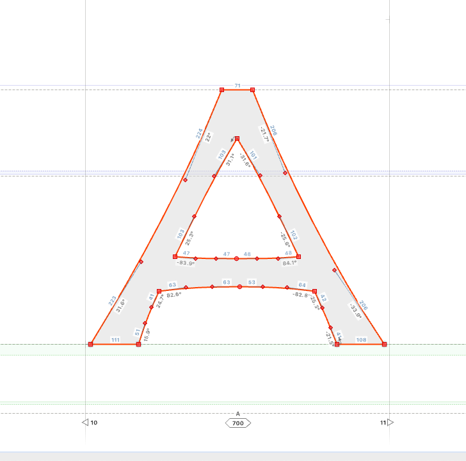Click the 31.6° angle label on the lower left stem
This screenshot has width=466, height=461.
120,306
